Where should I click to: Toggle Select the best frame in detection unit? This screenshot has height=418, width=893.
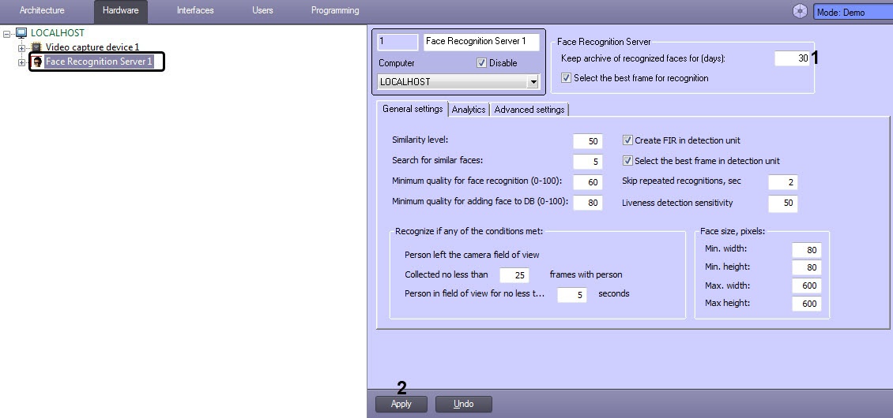click(627, 161)
